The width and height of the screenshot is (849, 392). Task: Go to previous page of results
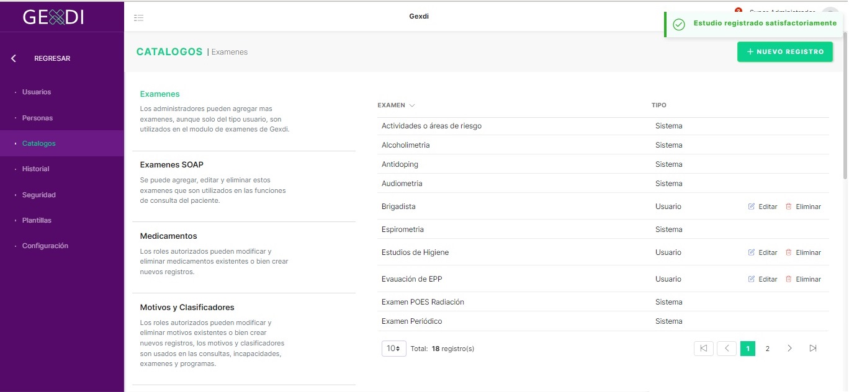click(x=727, y=349)
